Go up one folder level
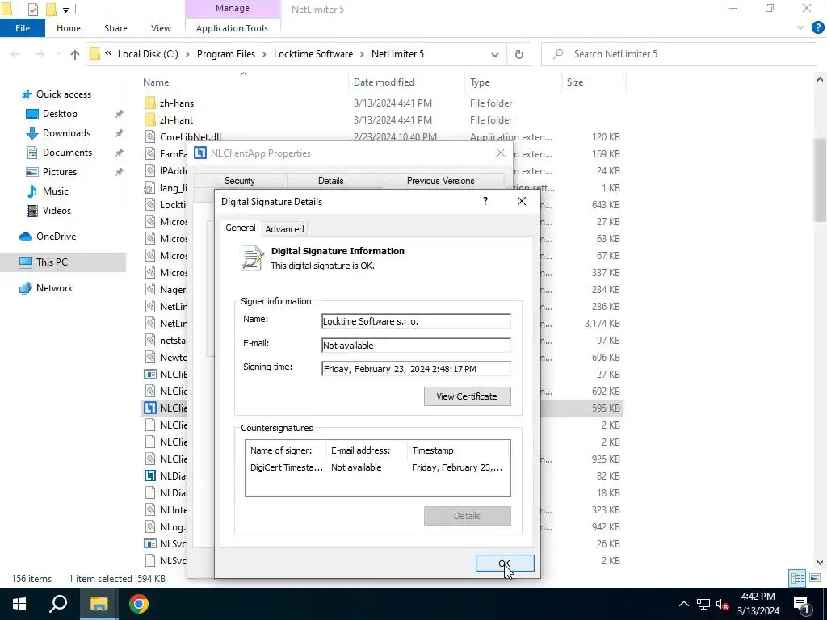This screenshot has height=620, width=827. point(75,54)
